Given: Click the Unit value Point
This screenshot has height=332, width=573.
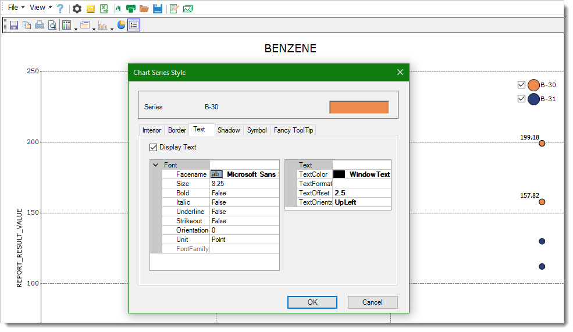Looking at the screenshot, I should (244, 240).
